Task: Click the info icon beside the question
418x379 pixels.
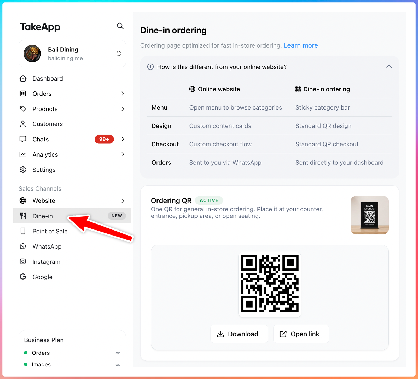Action: tap(150, 67)
